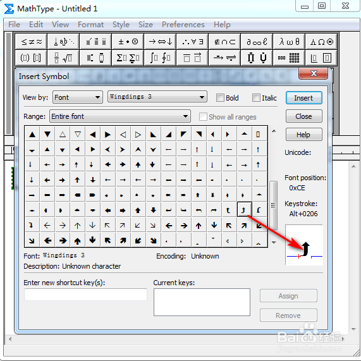The image size is (361, 361).
Task: Click the Insert button
Action: pyautogui.click(x=303, y=98)
